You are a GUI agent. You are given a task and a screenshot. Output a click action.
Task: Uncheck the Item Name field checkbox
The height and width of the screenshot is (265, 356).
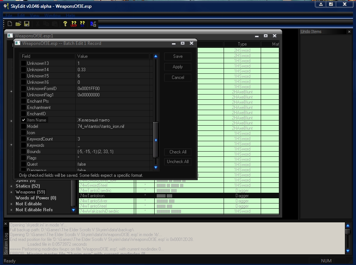(x=24, y=120)
